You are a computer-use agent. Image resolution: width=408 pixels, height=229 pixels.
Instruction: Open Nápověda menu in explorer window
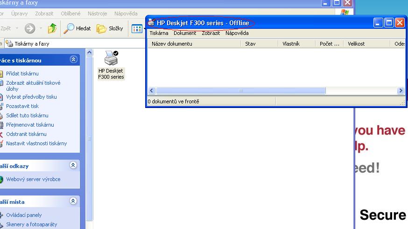(126, 13)
